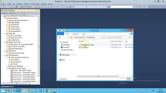Open Descargas in Favoritos
This screenshot has height=93, width=166.
point(66,45)
